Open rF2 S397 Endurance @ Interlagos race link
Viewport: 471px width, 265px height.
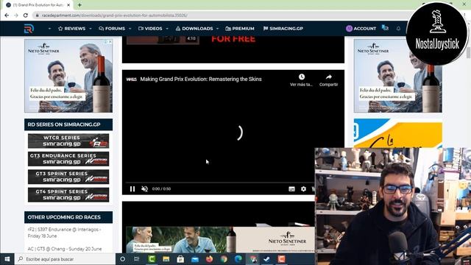pos(65,233)
